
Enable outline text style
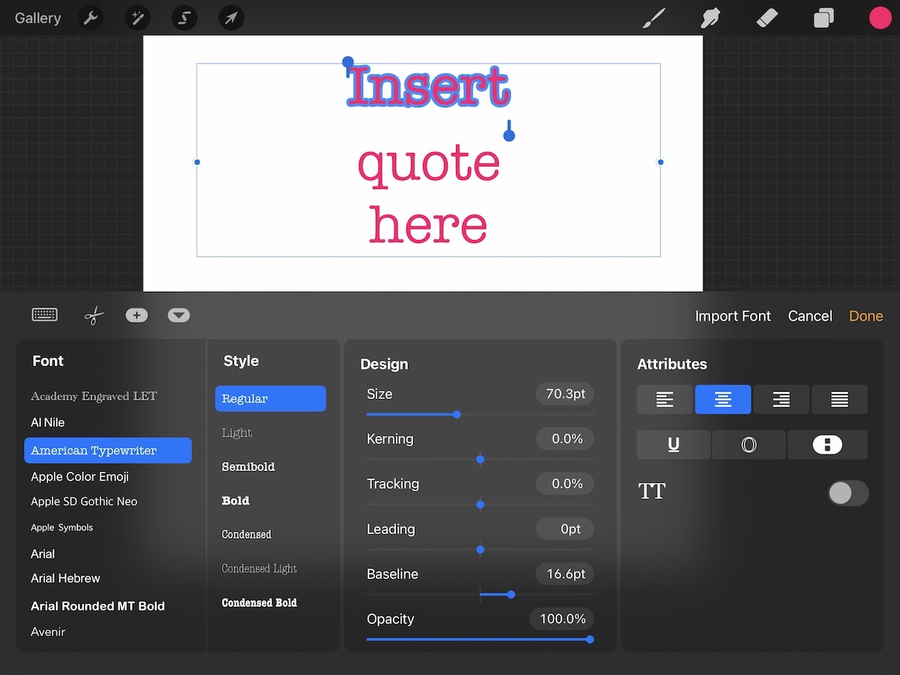(748, 444)
